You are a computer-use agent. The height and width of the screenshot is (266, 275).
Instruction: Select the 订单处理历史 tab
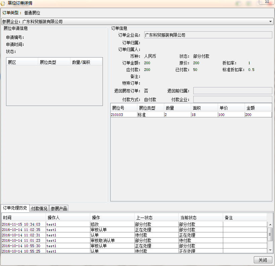point(14,208)
